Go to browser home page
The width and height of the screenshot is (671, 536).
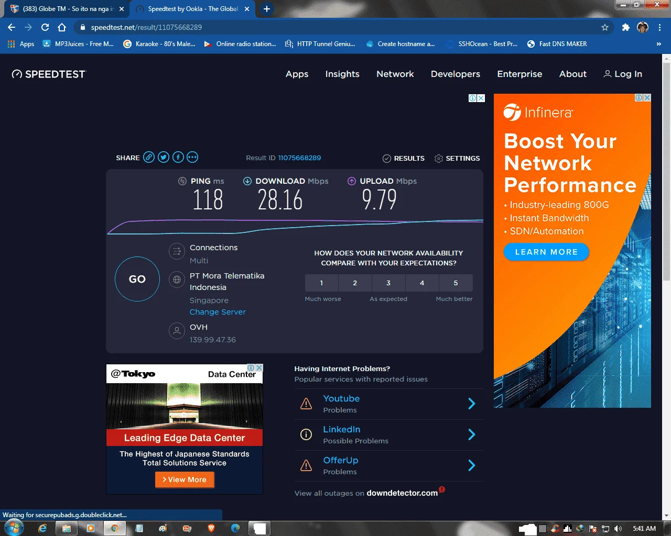point(62,27)
